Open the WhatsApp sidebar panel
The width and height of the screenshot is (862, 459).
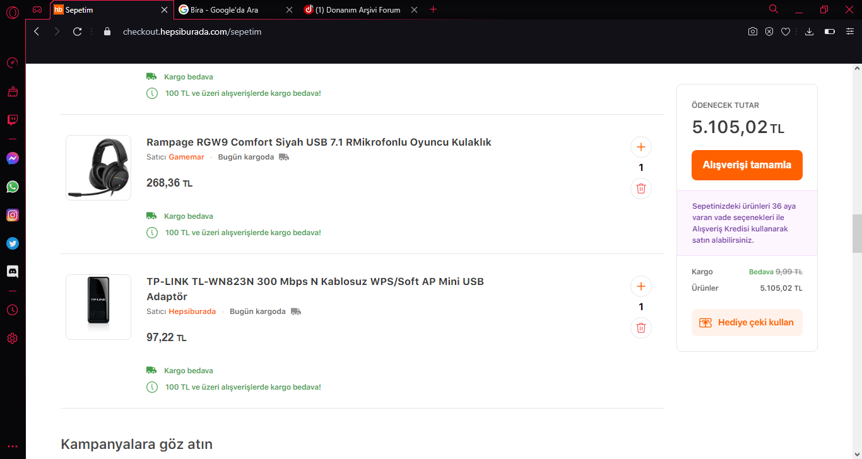click(12, 187)
